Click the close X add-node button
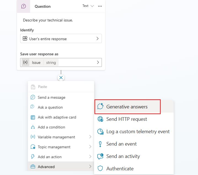 [61, 78]
